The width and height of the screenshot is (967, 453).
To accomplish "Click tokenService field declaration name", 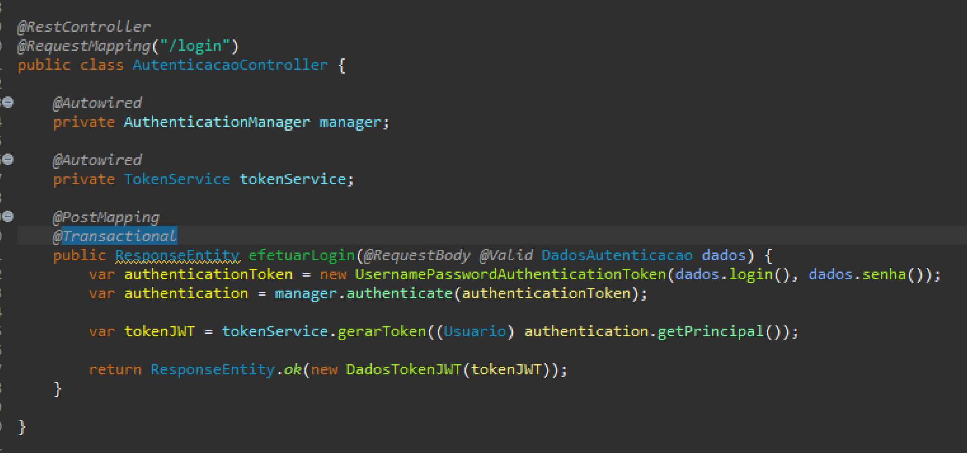I will tap(293, 179).
